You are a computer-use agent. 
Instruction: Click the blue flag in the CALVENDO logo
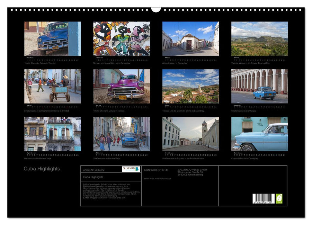click(x=137, y=169)
